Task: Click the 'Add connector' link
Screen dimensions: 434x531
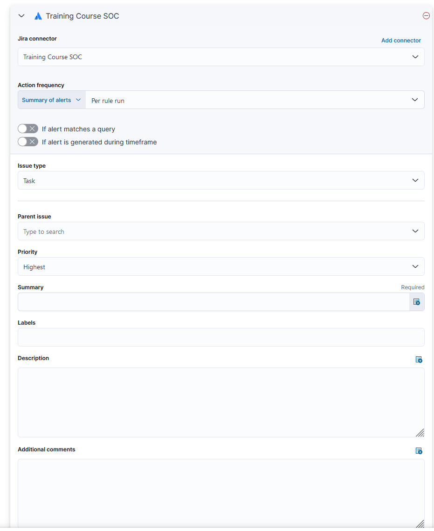Action: (401, 41)
